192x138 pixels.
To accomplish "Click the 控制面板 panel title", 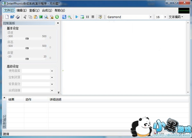I will [9, 23].
